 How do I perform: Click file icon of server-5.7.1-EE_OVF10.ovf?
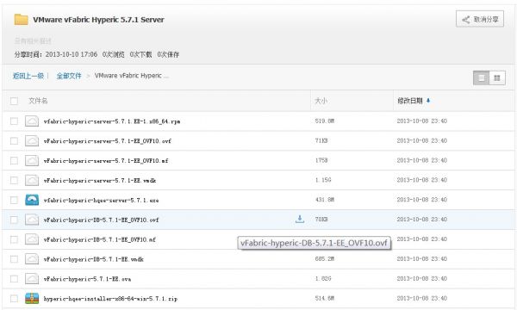tap(32, 141)
